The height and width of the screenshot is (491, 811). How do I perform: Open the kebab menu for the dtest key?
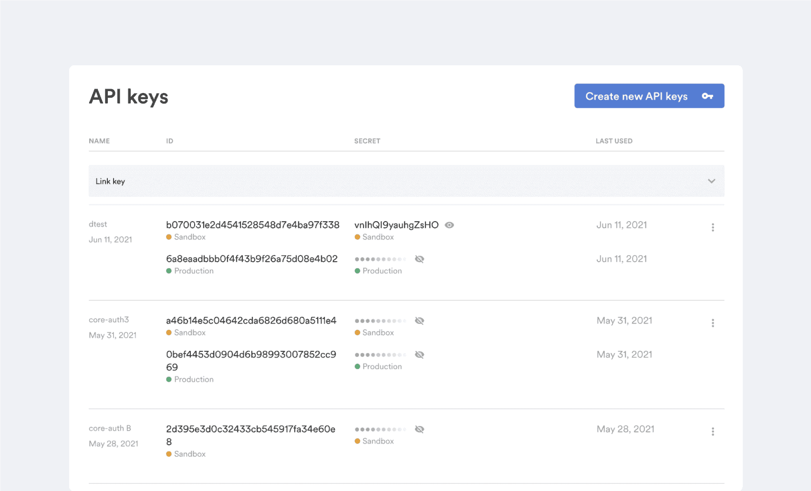(x=713, y=227)
